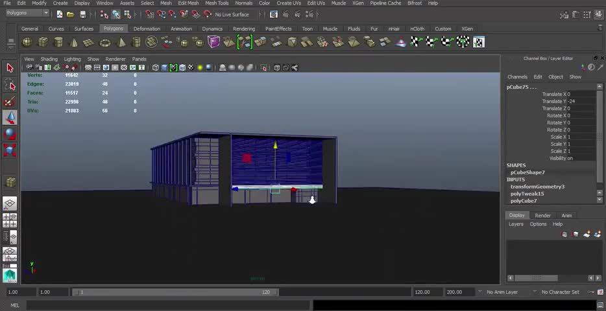Image resolution: width=606 pixels, height=311 pixels.
Task: Create a polygon cylinder from the shelf
Action: click(x=58, y=42)
